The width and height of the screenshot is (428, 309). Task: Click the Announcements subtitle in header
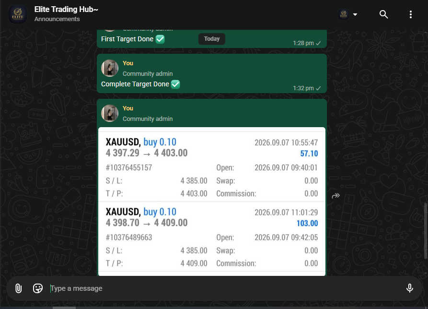coord(57,19)
